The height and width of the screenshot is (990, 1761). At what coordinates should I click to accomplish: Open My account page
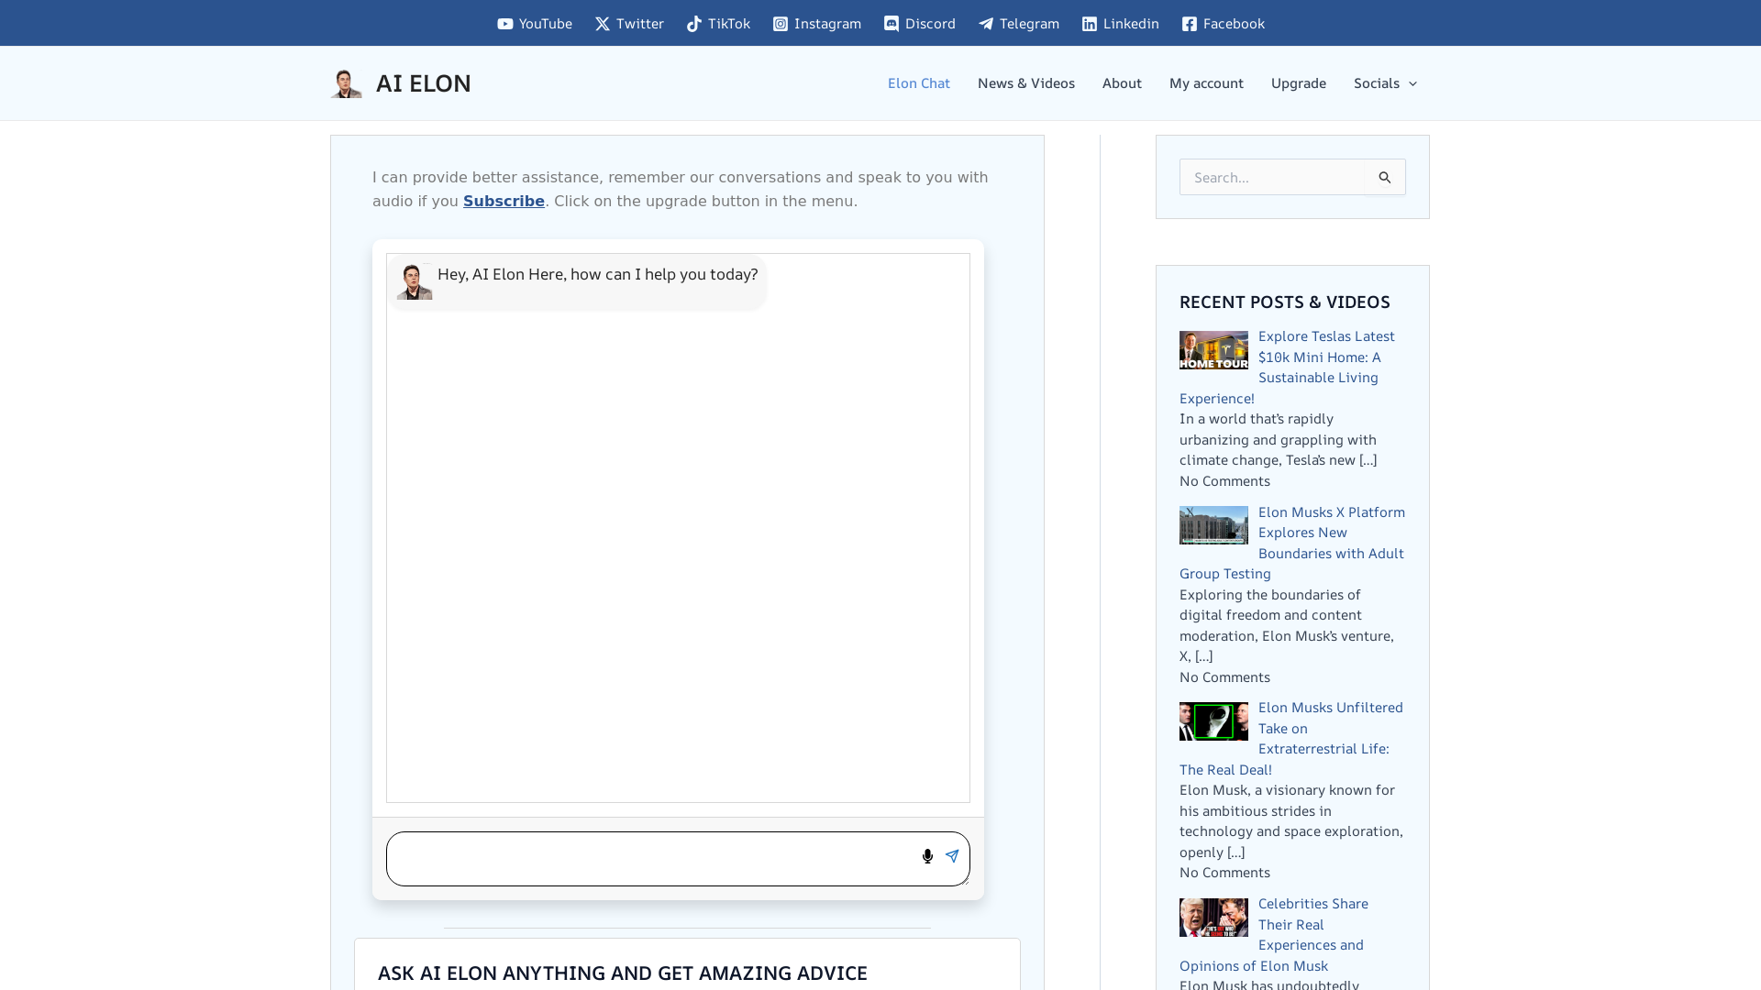[1206, 83]
